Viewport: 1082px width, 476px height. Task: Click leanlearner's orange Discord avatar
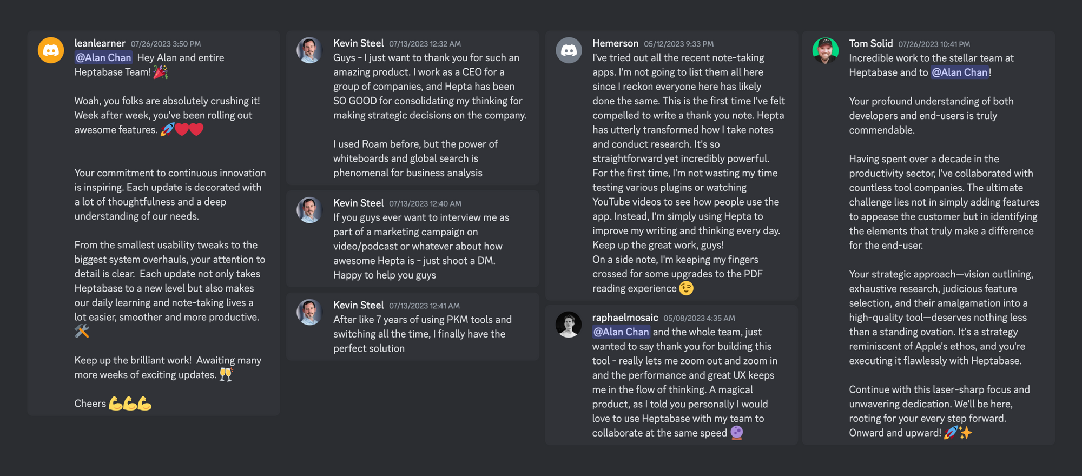[x=51, y=50]
